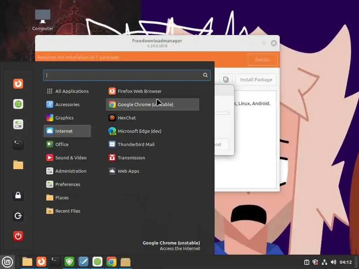The height and width of the screenshot is (269, 359).
Task: Open Files folder in the favorites sidebar
Action: click(18, 165)
